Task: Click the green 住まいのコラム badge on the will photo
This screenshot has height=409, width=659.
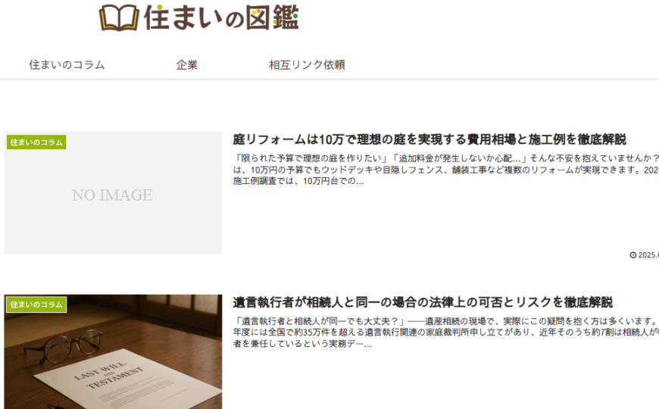Action: tap(36, 304)
